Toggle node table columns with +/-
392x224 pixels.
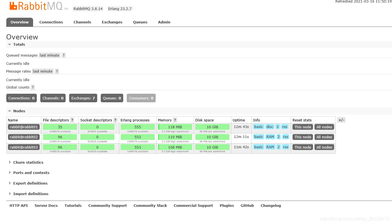(341, 120)
